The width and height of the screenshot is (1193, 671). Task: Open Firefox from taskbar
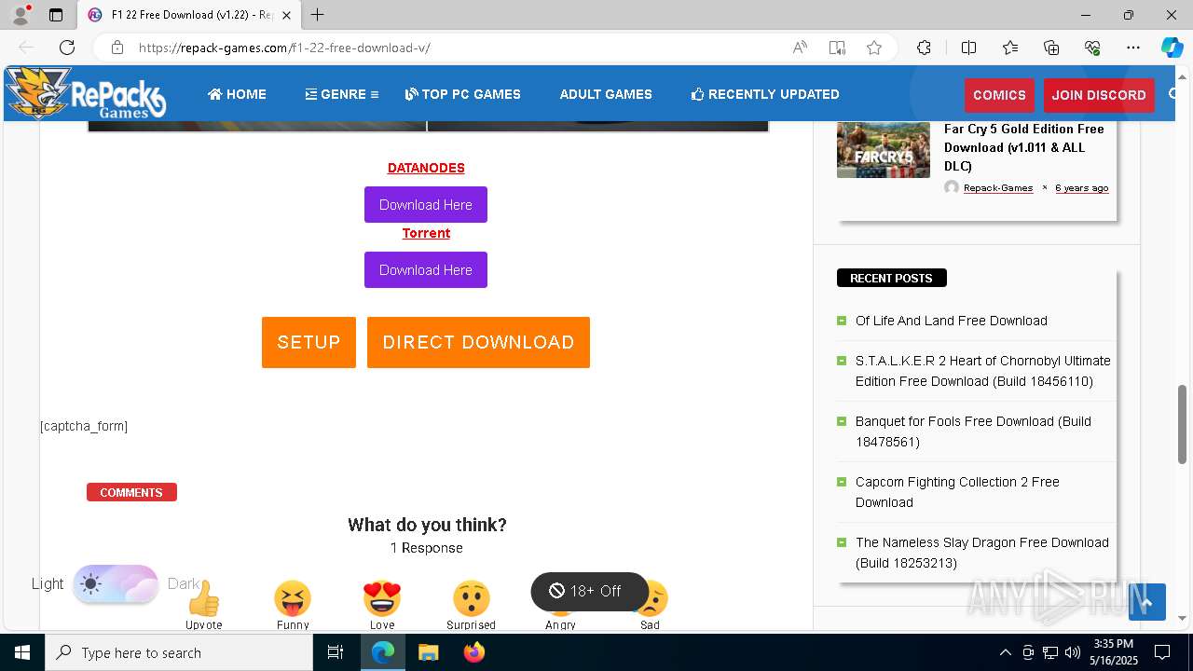(x=473, y=652)
